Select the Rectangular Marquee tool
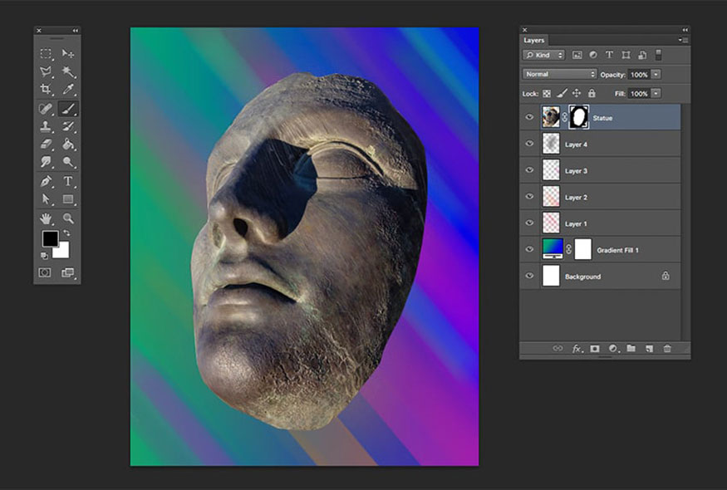This screenshot has width=727, height=490. [46, 54]
